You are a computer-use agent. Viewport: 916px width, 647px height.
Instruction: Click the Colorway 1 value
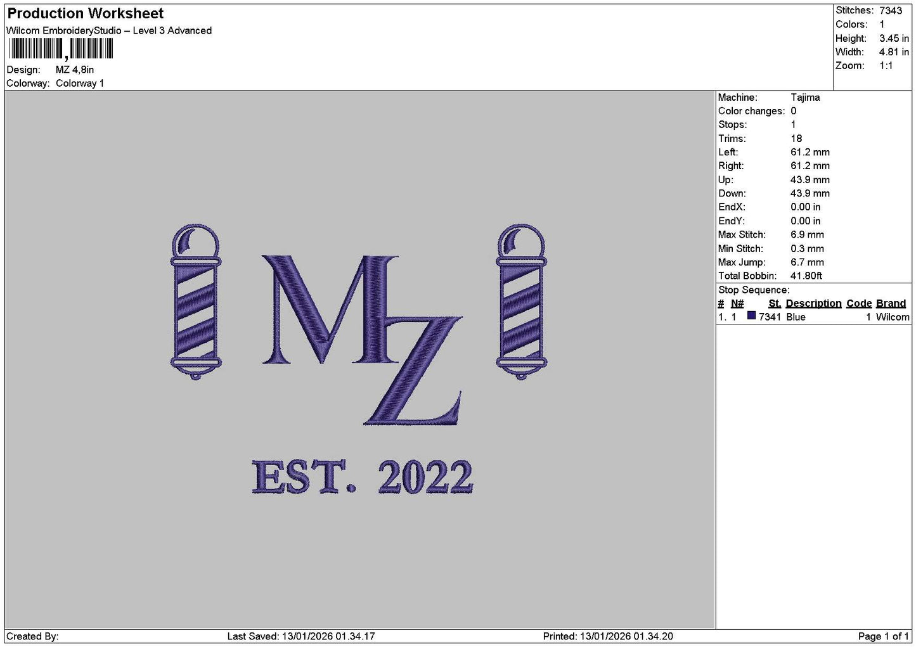click(x=80, y=83)
